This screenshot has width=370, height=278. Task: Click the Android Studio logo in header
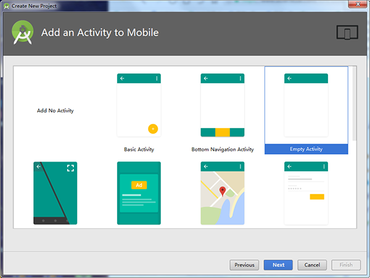22,33
